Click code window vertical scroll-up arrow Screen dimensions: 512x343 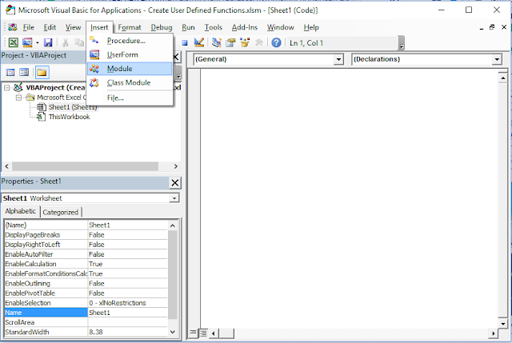pyautogui.click(x=503, y=78)
